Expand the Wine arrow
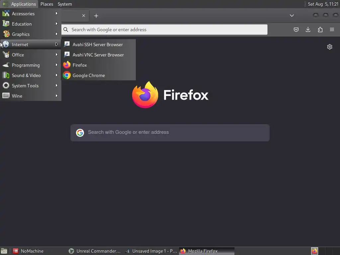Screen dimensions: 340x255 click(x=56, y=96)
